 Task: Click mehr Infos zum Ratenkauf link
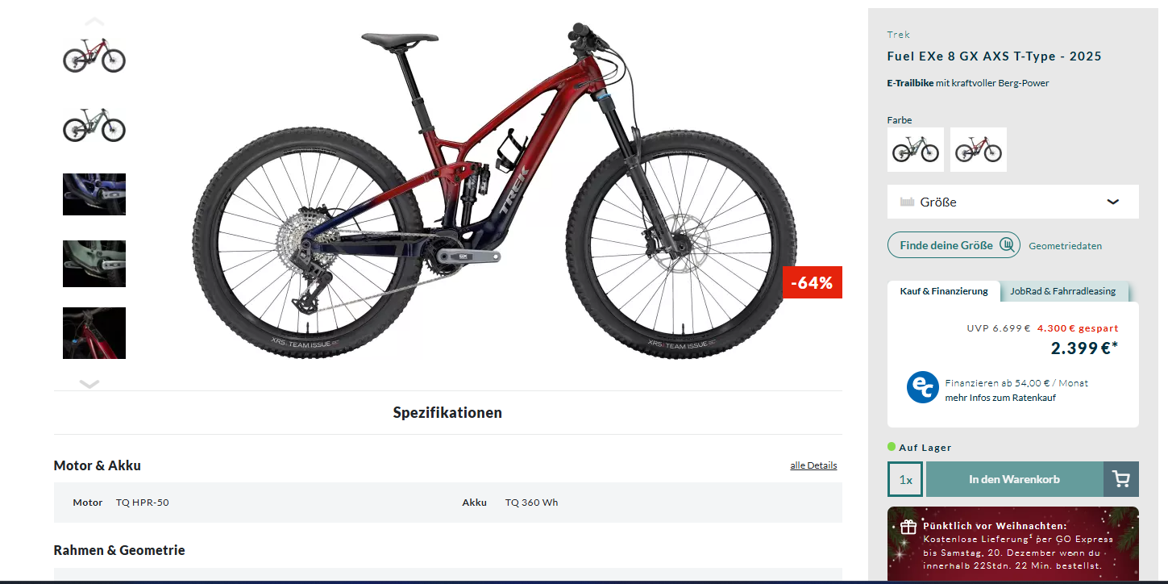pyautogui.click(x=1000, y=398)
